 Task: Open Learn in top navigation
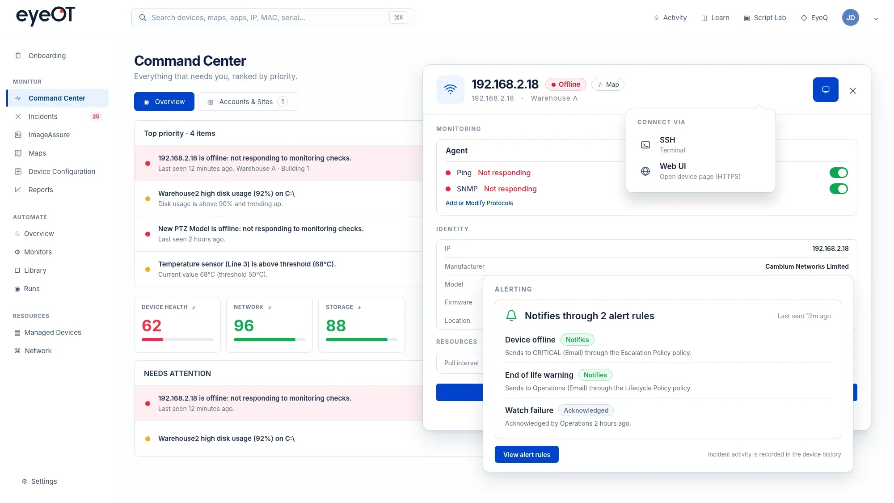[x=715, y=17]
